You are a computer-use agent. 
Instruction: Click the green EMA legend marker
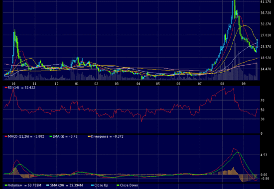(51, 136)
